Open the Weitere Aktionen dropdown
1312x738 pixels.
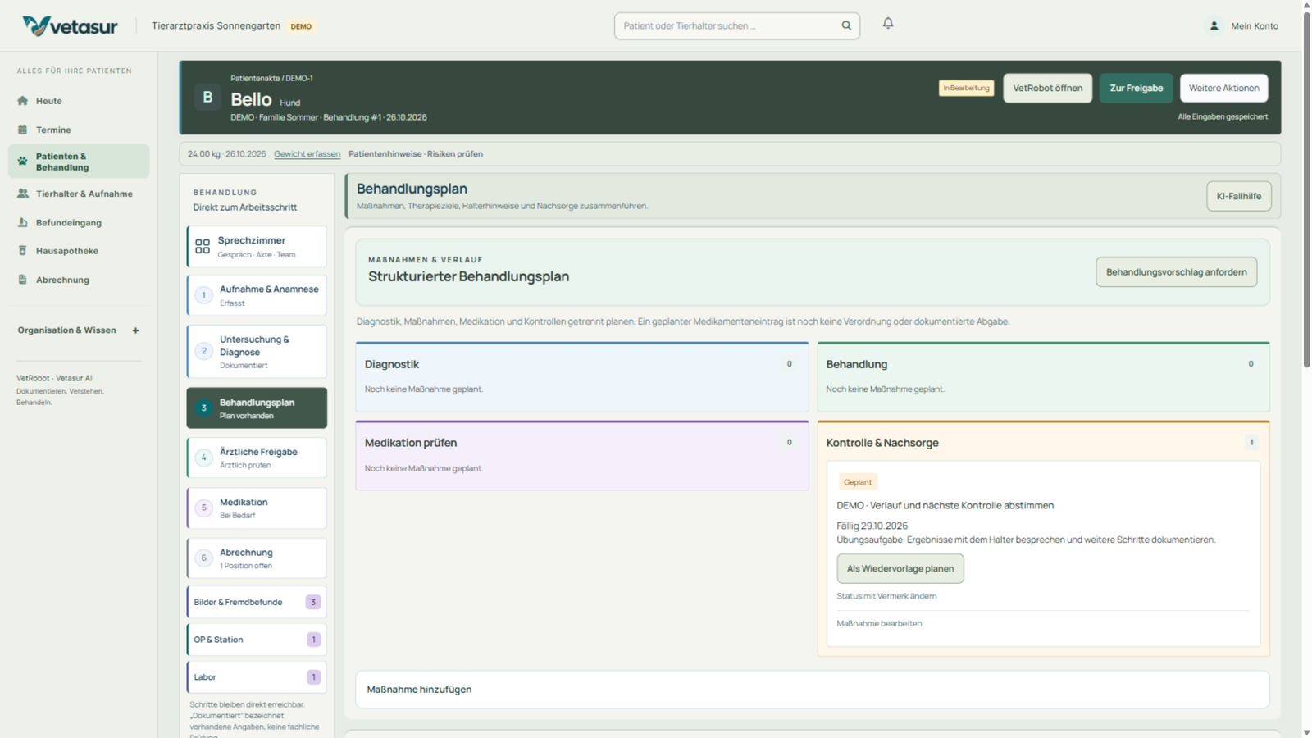point(1223,88)
